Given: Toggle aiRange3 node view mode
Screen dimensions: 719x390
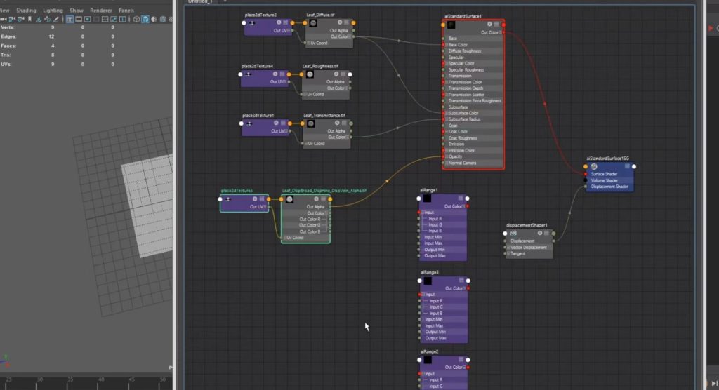Looking at the screenshot, I should coord(461,281).
